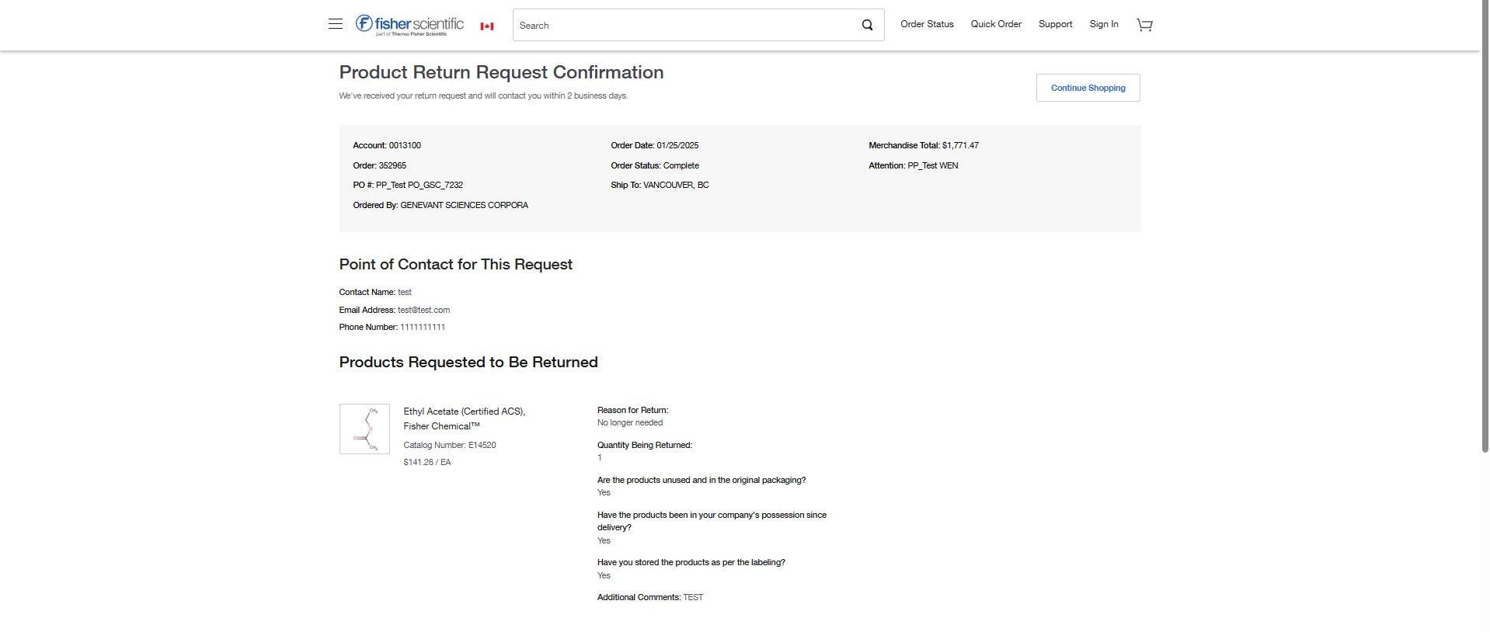
Task: Click the 'No longer needed' return reason
Action: [x=630, y=422]
